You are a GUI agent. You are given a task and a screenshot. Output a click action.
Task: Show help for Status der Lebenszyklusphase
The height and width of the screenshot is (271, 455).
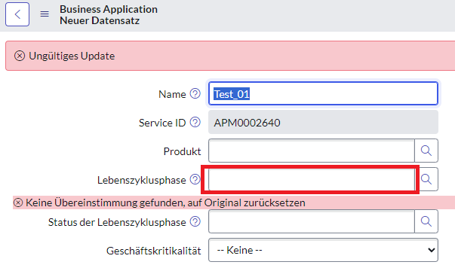195,222
